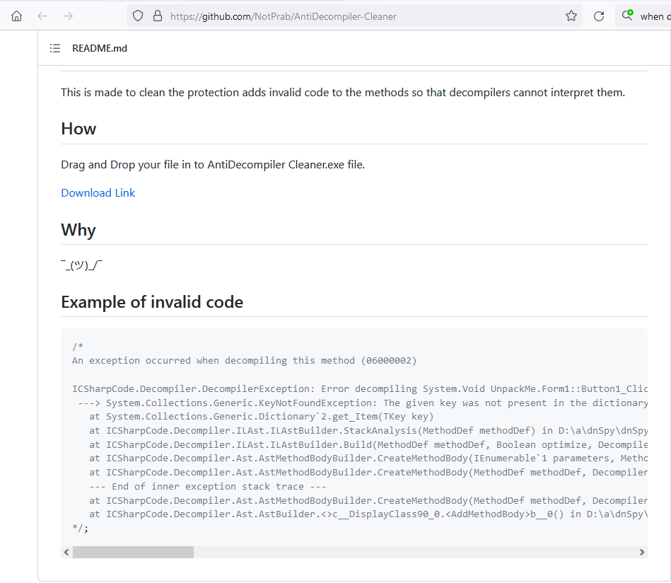This screenshot has height=583, width=671.
Task: Click the 'Example of invalid code' heading
Action: pos(152,302)
